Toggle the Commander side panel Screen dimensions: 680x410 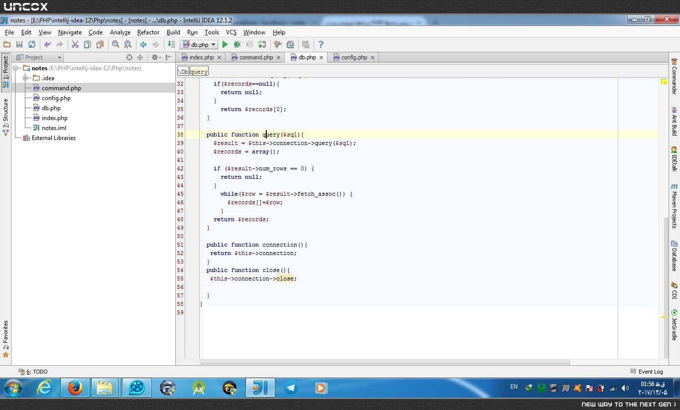pos(674,76)
